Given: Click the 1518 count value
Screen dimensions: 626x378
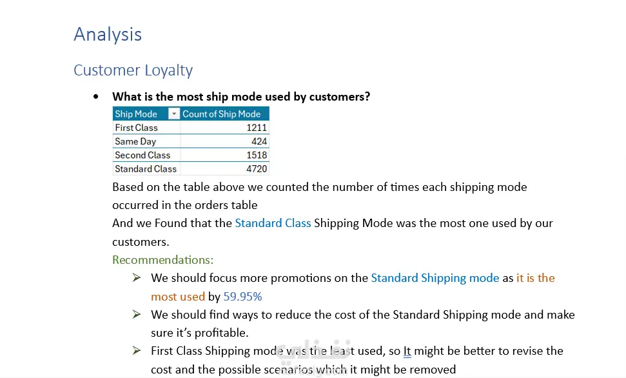Looking at the screenshot, I should pyautogui.click(x=256, y=155).
